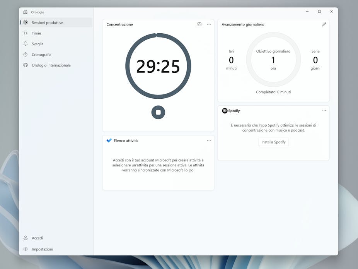
Task: Click the Spotify logo icon
Action: pos(225,111)
